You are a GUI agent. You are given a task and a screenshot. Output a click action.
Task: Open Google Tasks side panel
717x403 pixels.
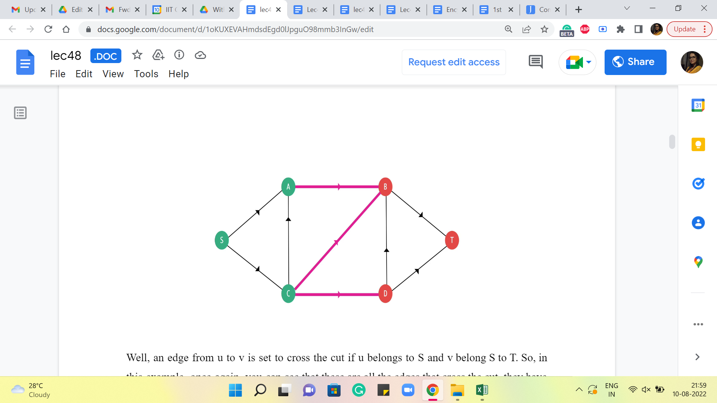coord(698,184)
